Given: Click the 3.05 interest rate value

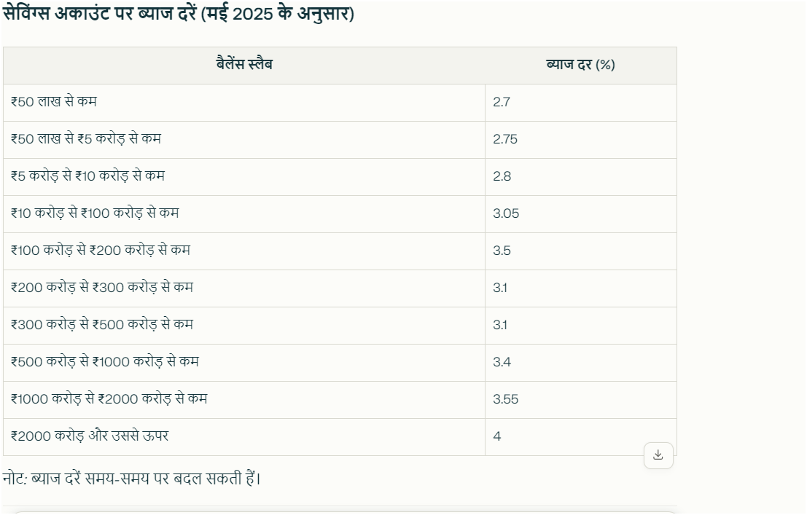Looking at the screenshot, I should 506,213.
